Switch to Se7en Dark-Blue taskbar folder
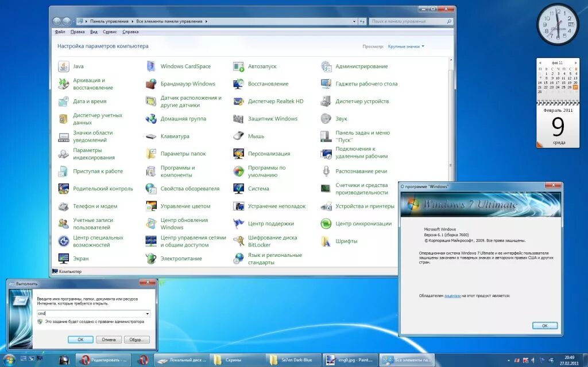588x367 pixels. [294, 360]
